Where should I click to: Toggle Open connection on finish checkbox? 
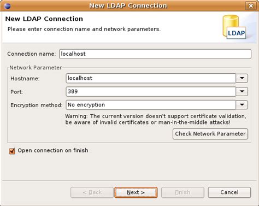12,151
